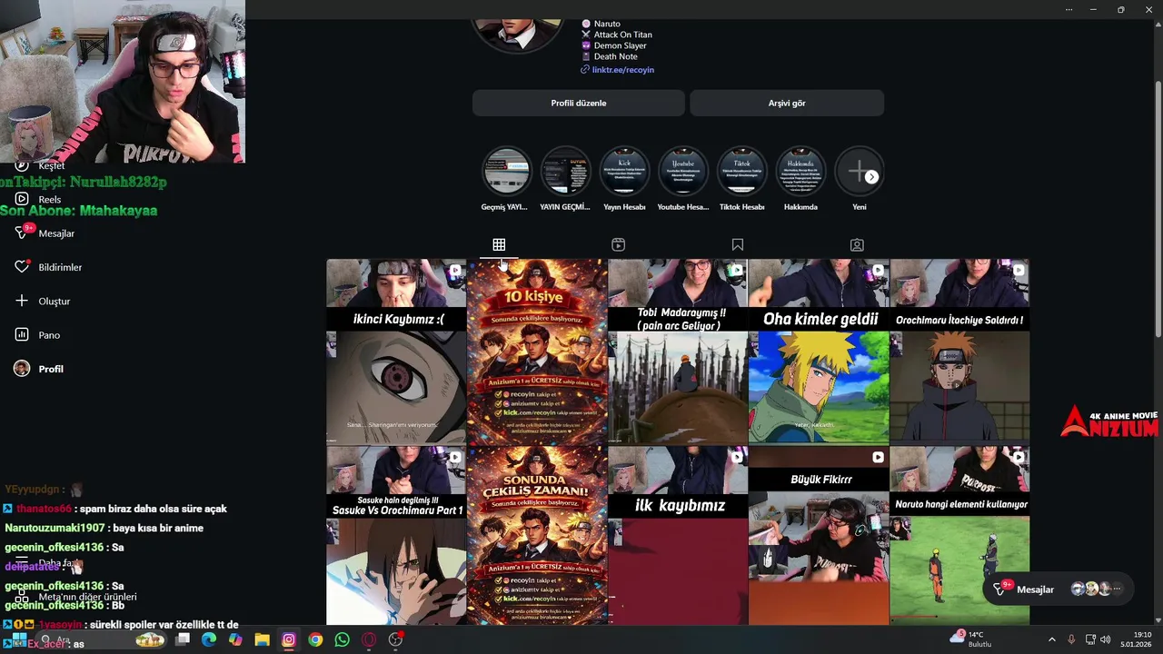Open the Hakkımda highlight
1163x654 pixels.
(x=800, y=178)
